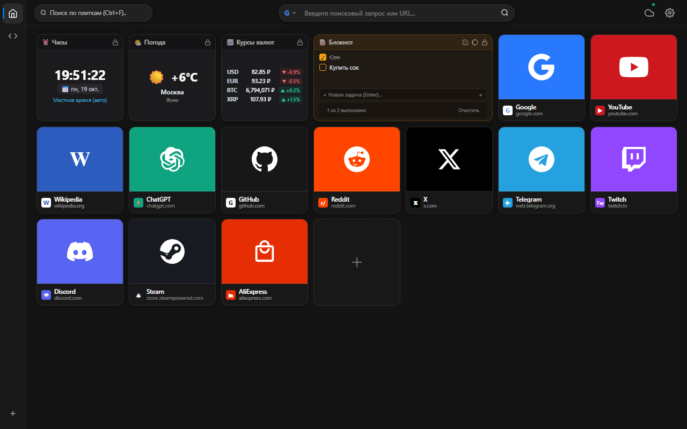Click the small Telegram favicon beside web.telegram.org
The image size is (687, 429).
pyautogui.click(x=508, y=203)
